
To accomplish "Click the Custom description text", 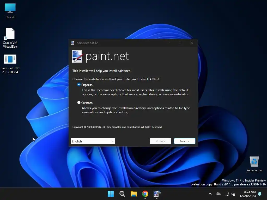I will tap(136, 110).
